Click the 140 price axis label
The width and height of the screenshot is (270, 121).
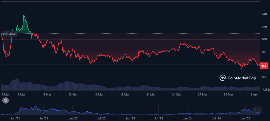click(x=264, y=77)
